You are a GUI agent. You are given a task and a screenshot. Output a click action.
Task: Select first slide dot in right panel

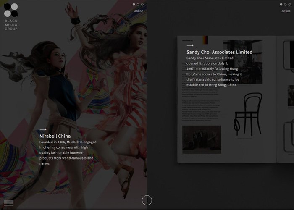pos(281,4)
